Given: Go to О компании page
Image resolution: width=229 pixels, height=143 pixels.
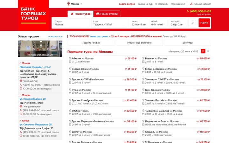Looking at the screenshot, I should [162, 4].
